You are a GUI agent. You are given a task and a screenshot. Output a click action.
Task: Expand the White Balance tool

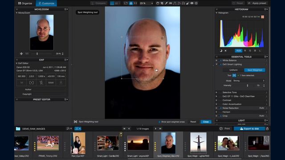pyautogui.click(x=216, y=60)
